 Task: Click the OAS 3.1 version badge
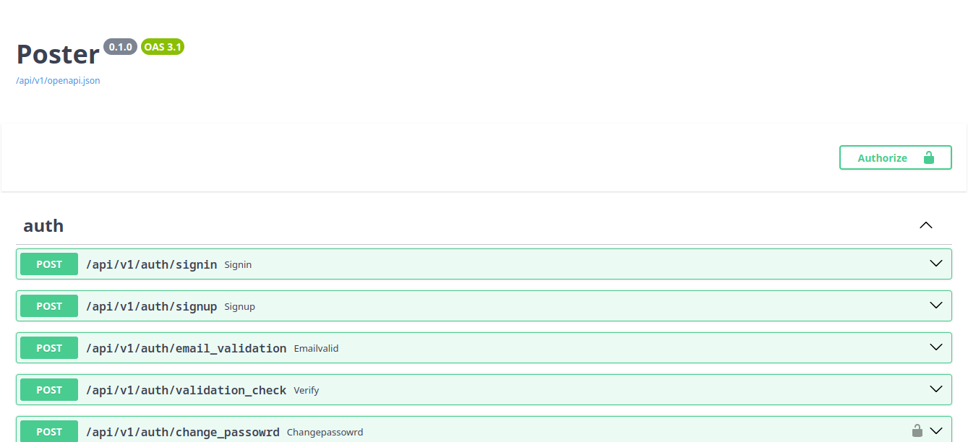pos(163,47)
